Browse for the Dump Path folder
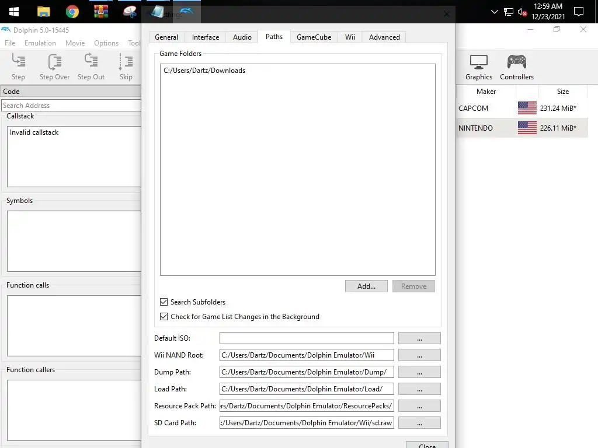 419,372
